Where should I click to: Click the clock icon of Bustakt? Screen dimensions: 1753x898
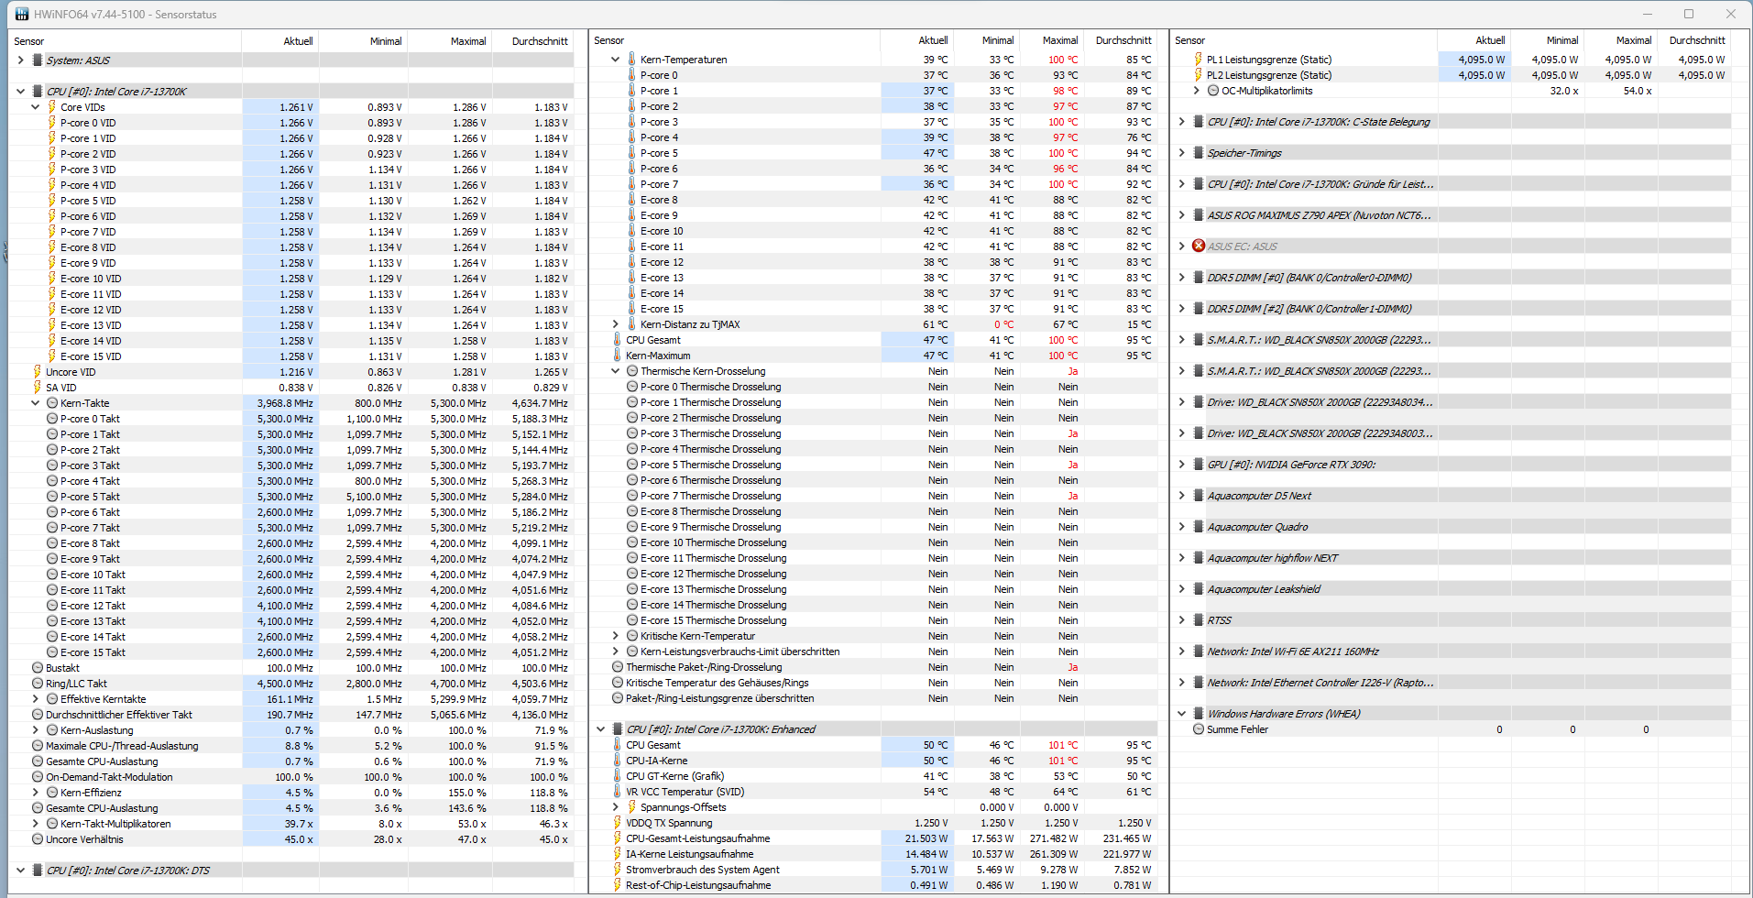click(38, 668)
